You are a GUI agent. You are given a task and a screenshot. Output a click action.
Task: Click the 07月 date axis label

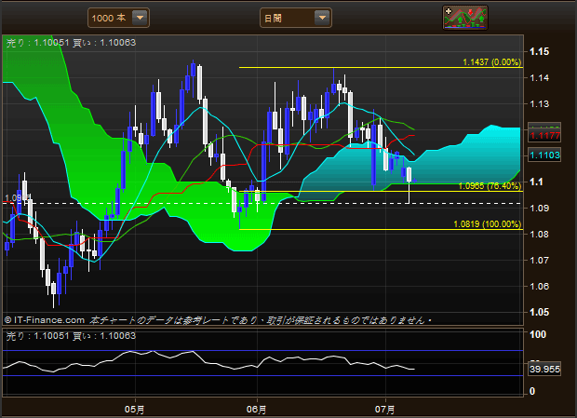(x=385, y=410)
